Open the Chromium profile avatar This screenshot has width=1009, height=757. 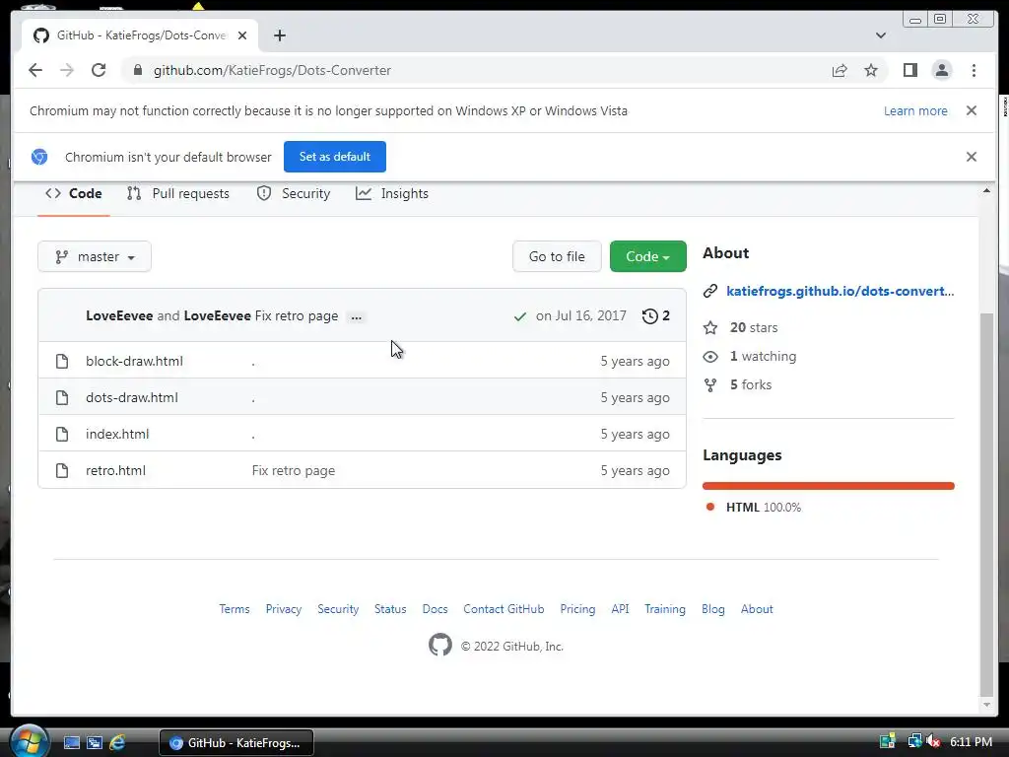pyautogui.click(x=941, y=70)
